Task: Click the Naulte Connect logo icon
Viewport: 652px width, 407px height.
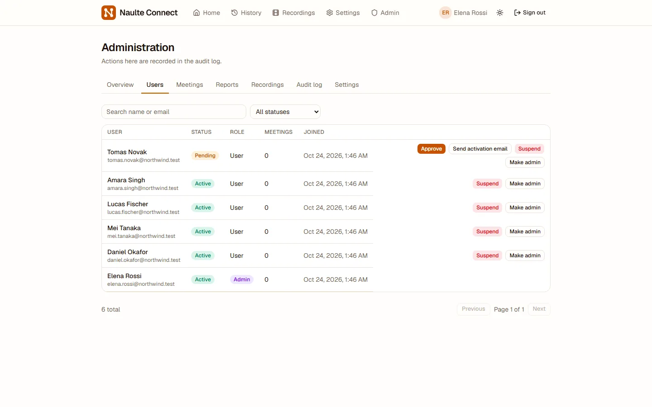Action: pos(109,13)
